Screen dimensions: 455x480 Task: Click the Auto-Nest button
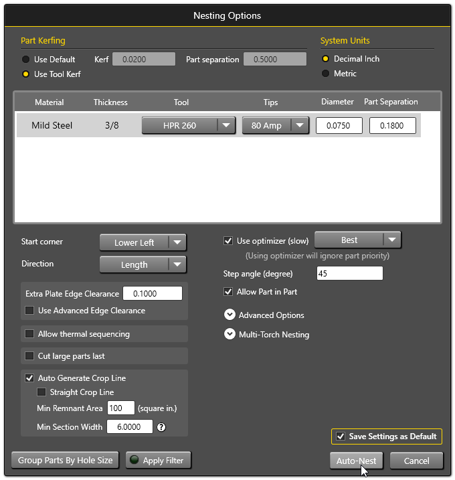[357, 461]
